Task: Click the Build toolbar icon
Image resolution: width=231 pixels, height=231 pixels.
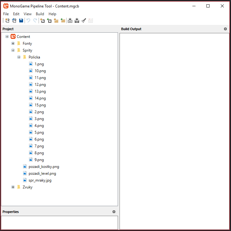Action: click(70, 21)
